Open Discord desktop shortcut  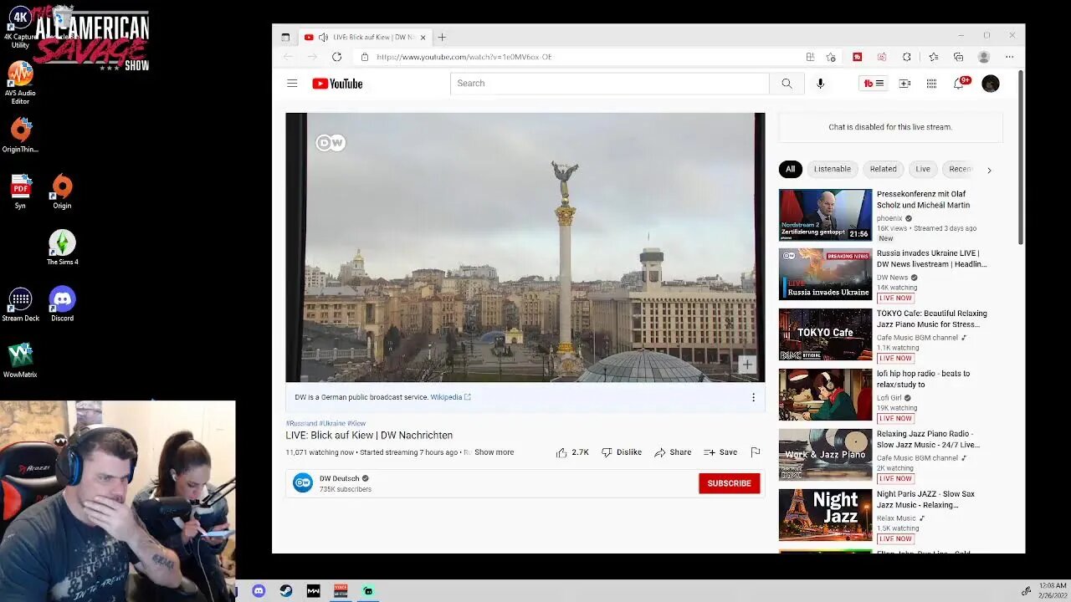pos(62,304)
